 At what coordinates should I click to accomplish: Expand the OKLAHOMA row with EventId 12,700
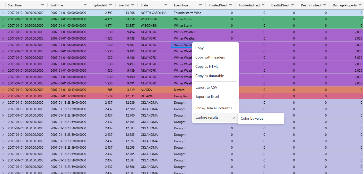pos(3,115)
